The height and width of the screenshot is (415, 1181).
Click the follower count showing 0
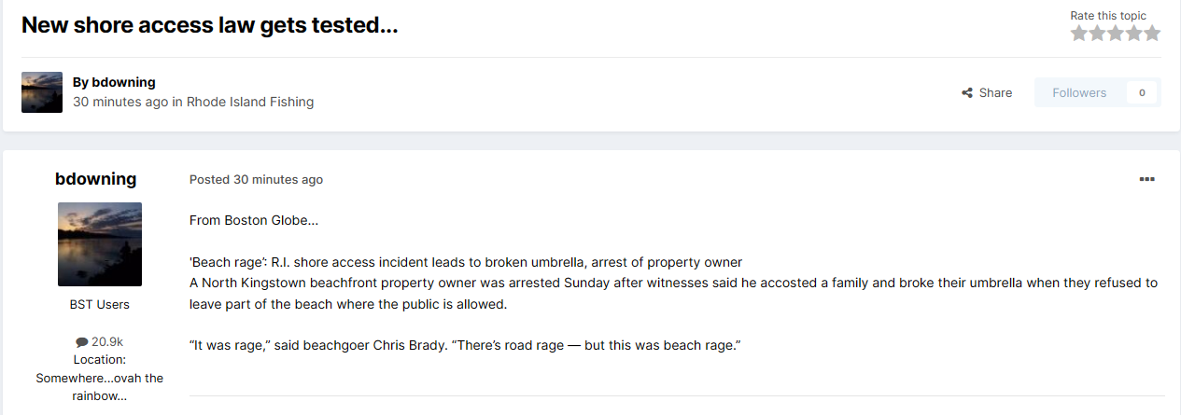[x=1142, y=92]
